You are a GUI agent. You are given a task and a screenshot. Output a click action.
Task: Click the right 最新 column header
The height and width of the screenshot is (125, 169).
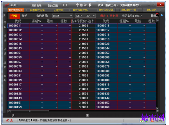tap(138, 21)
